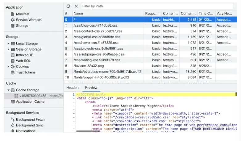241x141 pixels.
Task: Select row /fonts/poppins-400.40c005c9.woff2
Action: pyautogui.click(x=150, y=77)
